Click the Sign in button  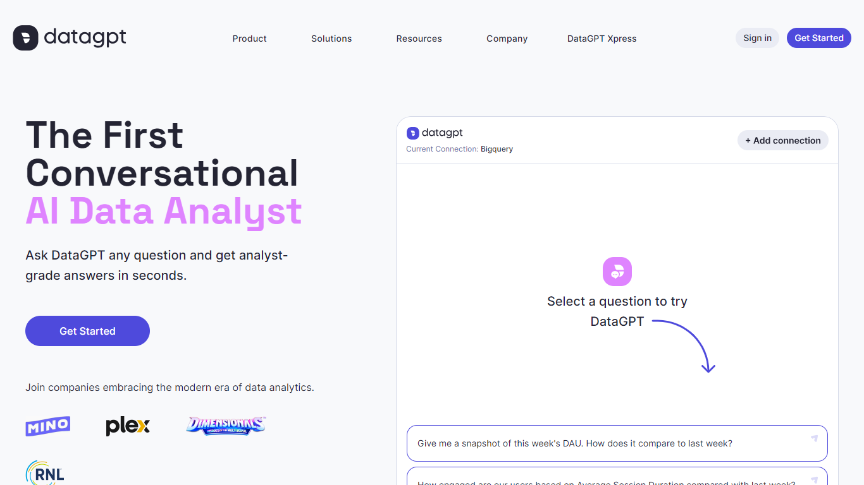pos(757,38)
